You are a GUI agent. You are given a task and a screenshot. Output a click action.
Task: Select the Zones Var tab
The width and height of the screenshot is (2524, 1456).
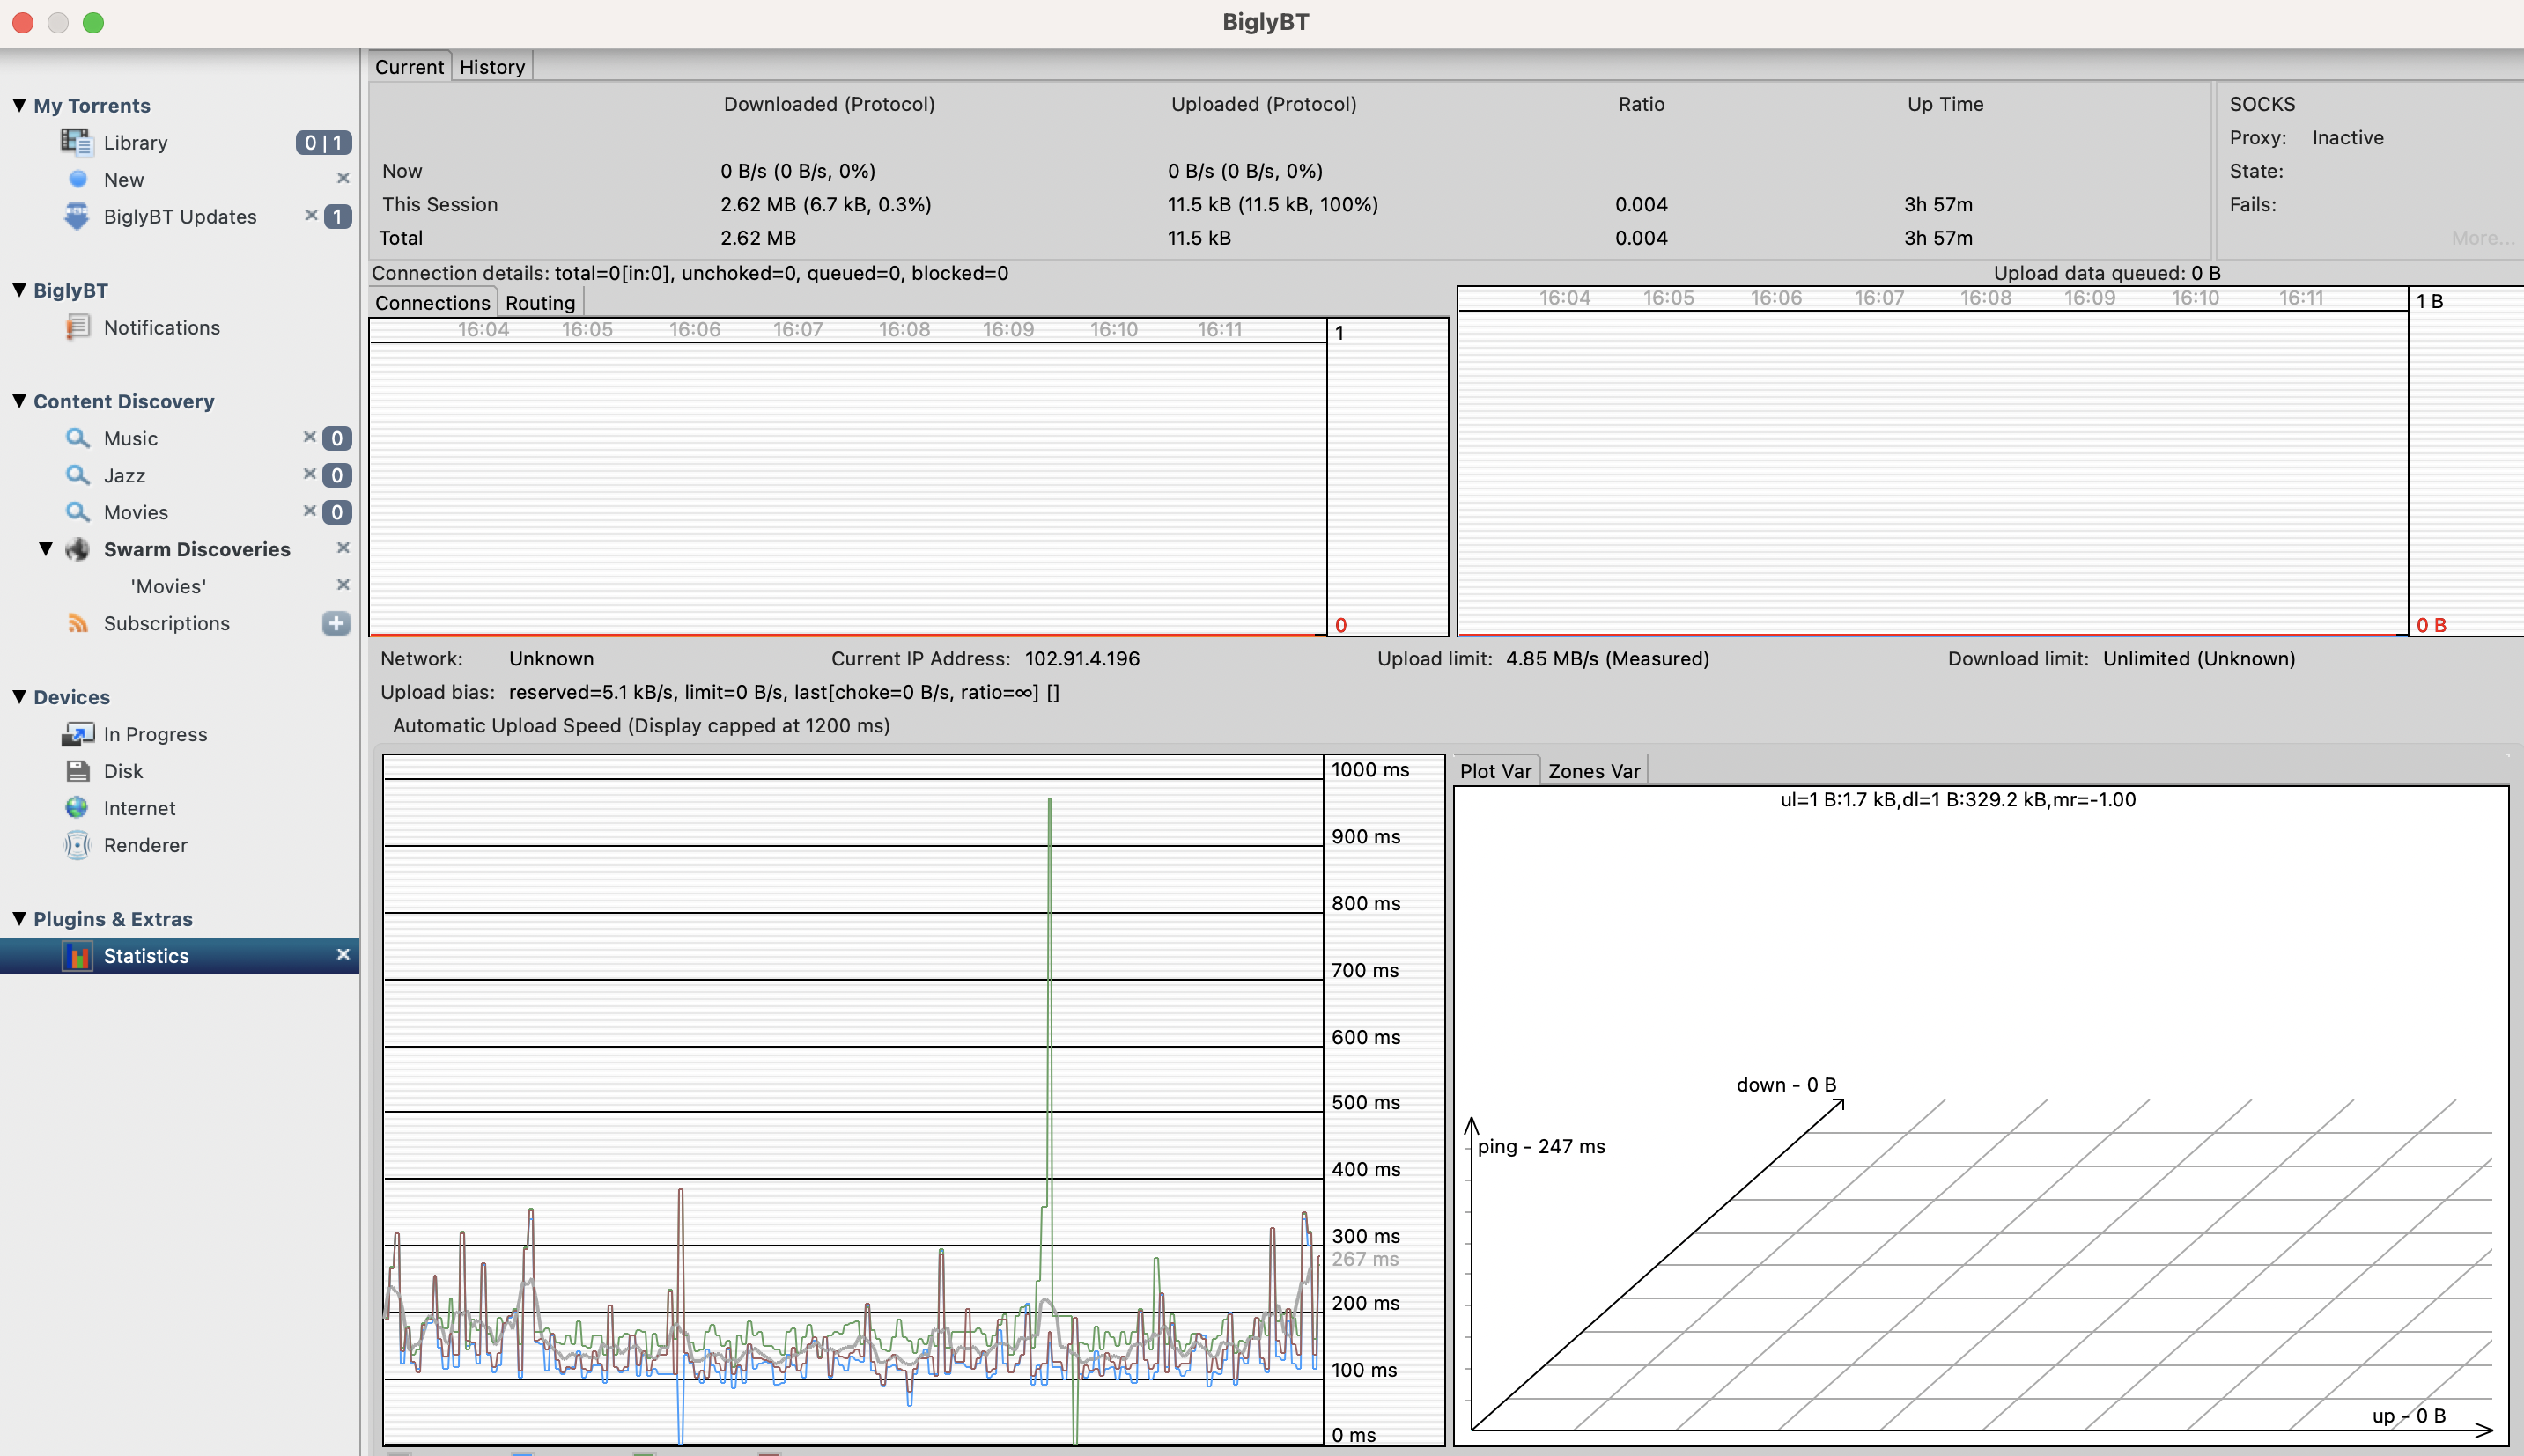coord(1594,771)
